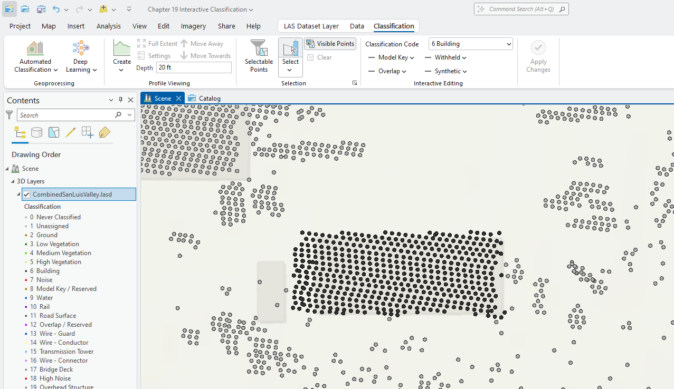
Task: Collapse the 3D Layers group
Action: [x=13, y=181]
